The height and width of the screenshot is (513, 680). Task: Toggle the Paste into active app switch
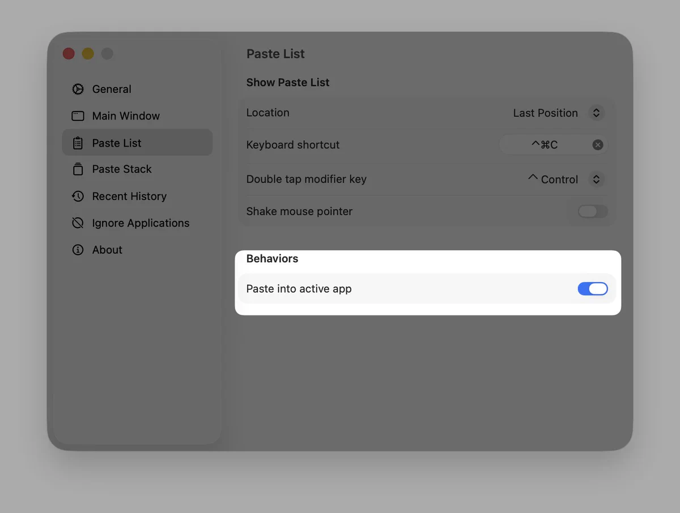click(593, 289)
